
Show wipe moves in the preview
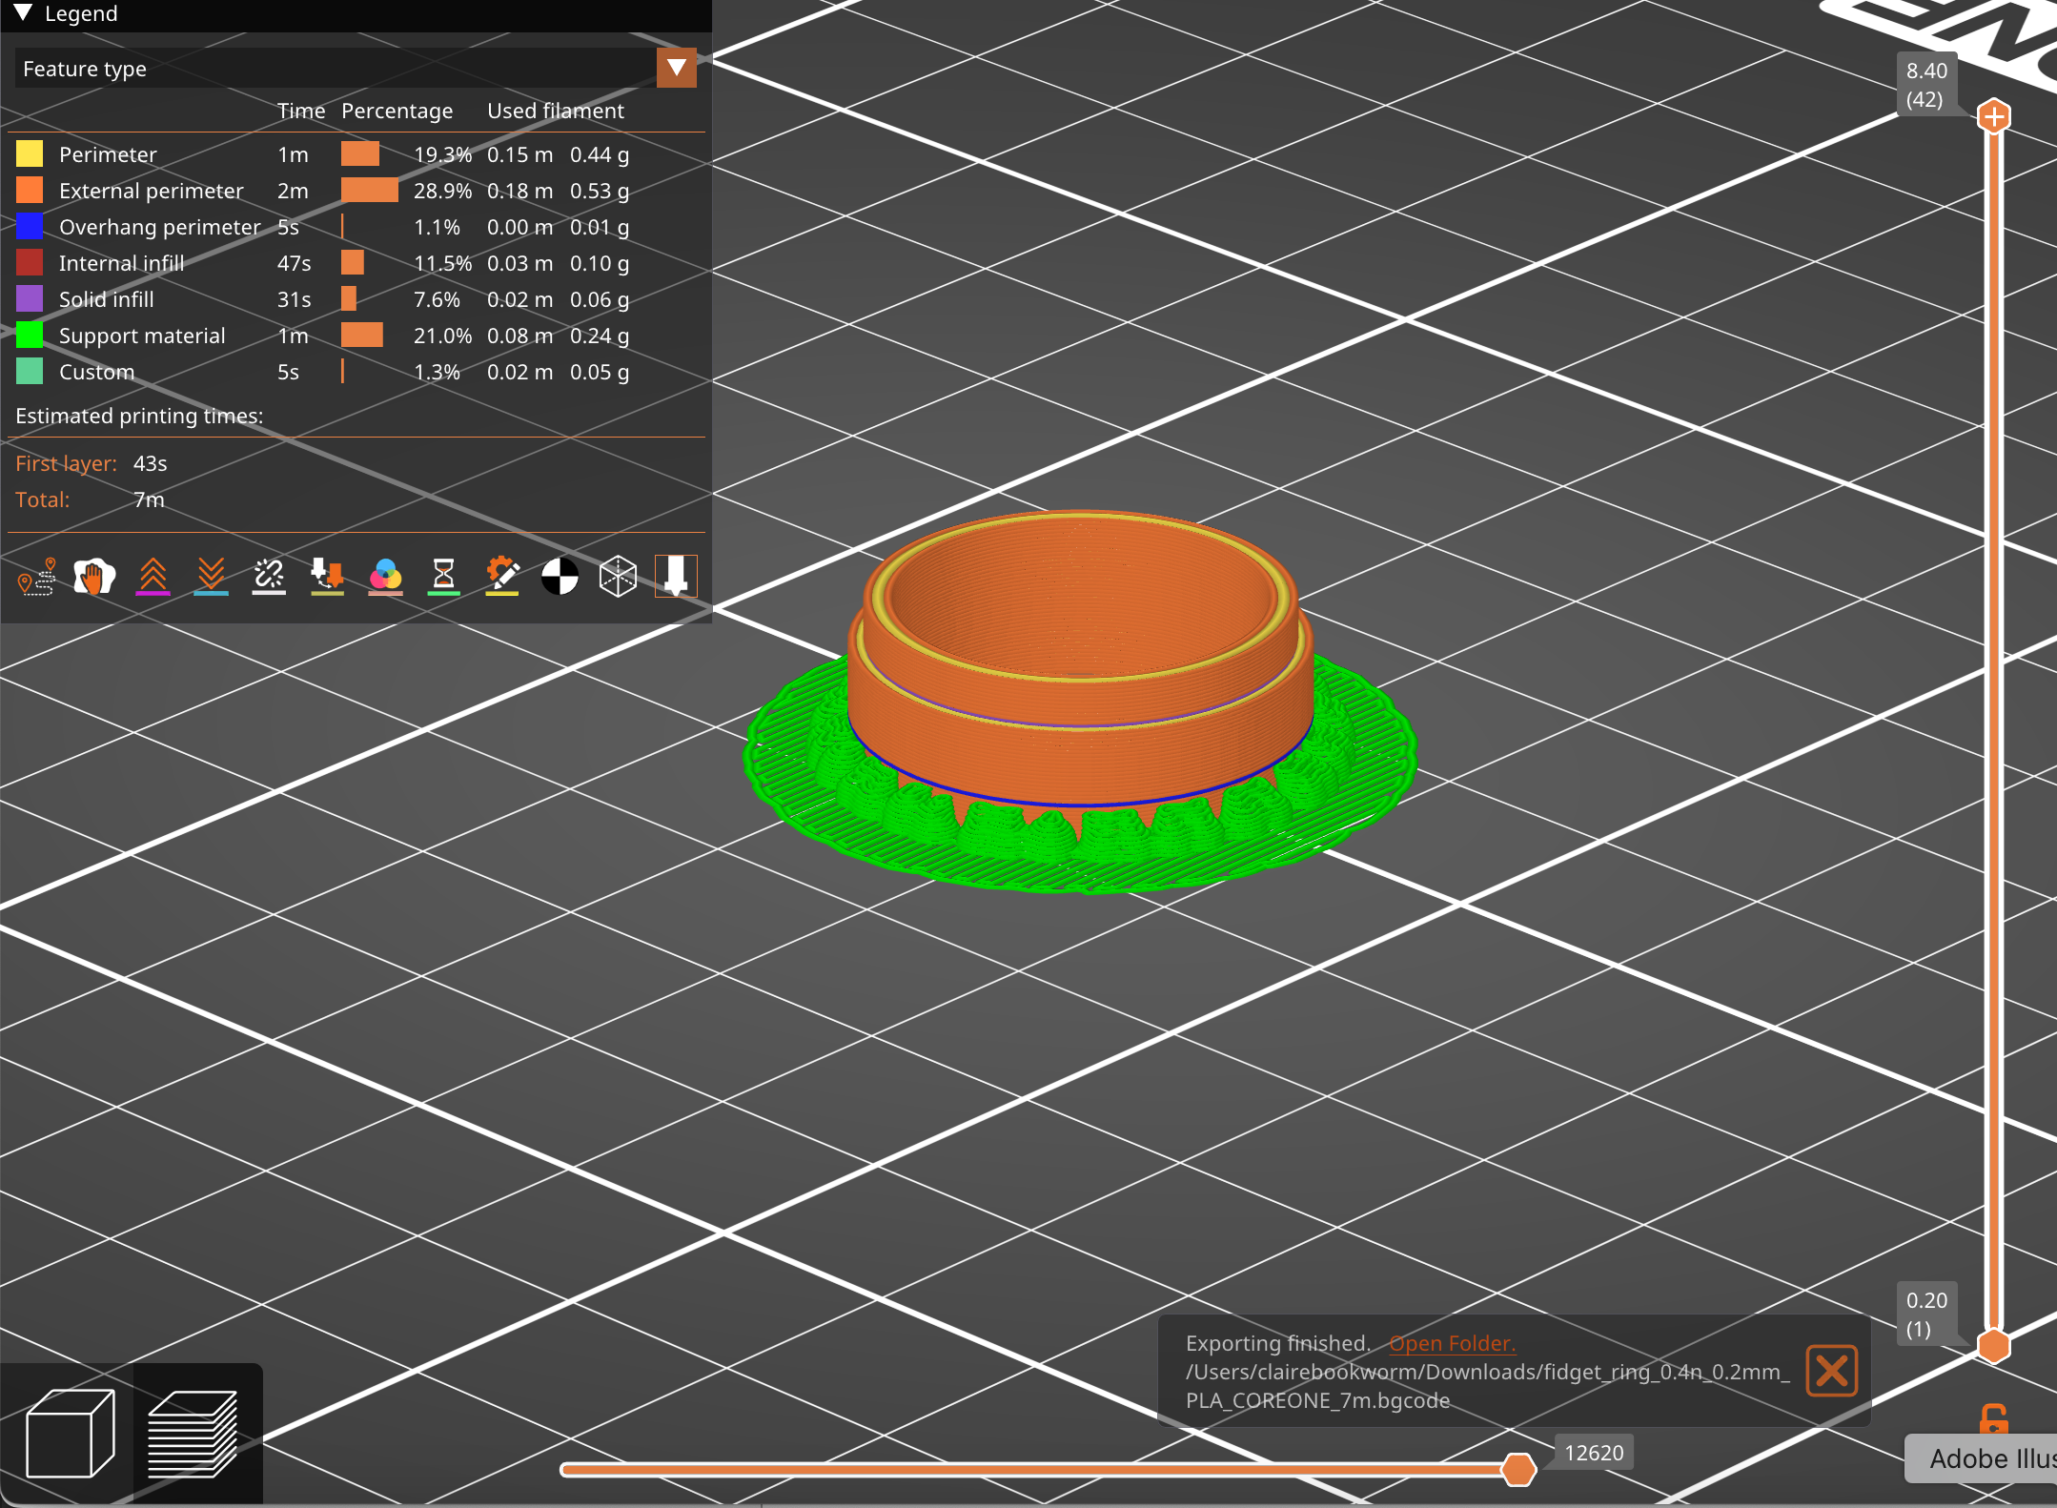tap(95, 577)
